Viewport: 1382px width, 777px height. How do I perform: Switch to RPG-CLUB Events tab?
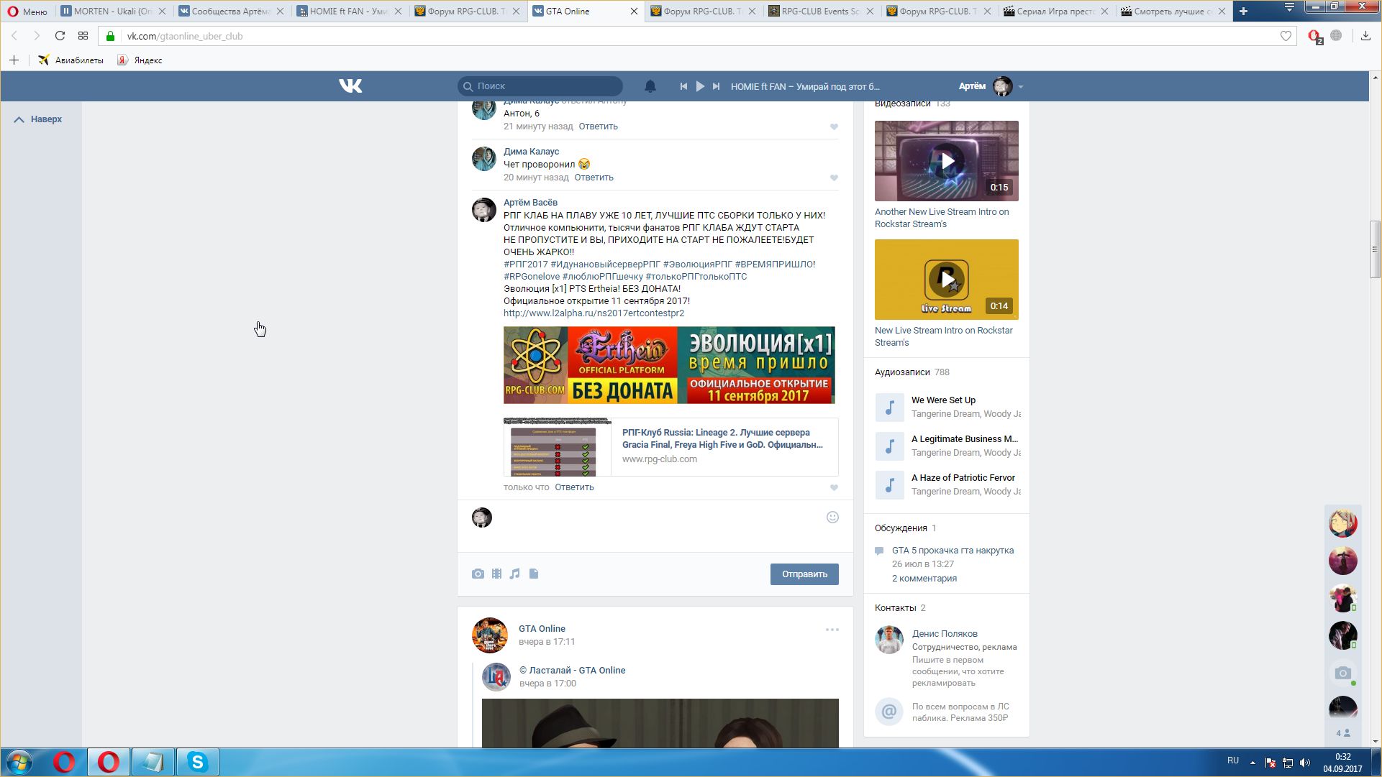point(821,12)
